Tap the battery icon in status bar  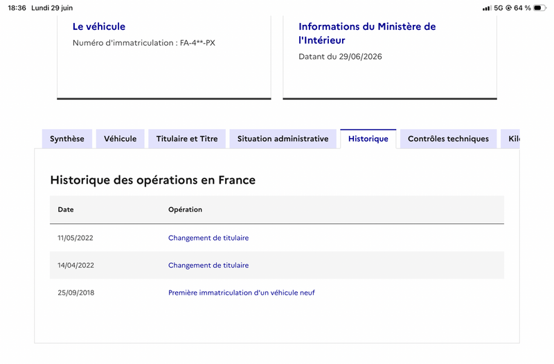[x=539, y=8]
